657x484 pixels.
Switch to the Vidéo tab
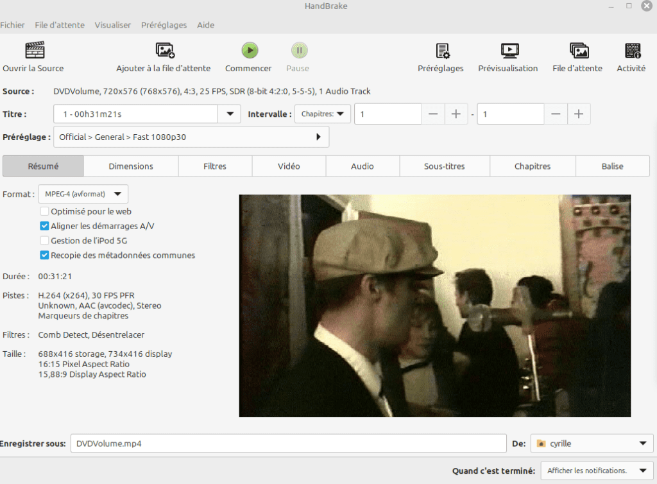tap(289, 166)
